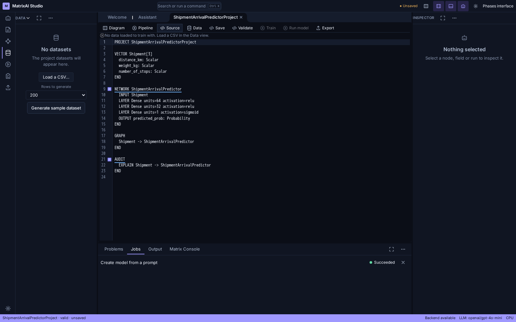
Task: Switch to the Welcome tab
Action: (117, 17)
